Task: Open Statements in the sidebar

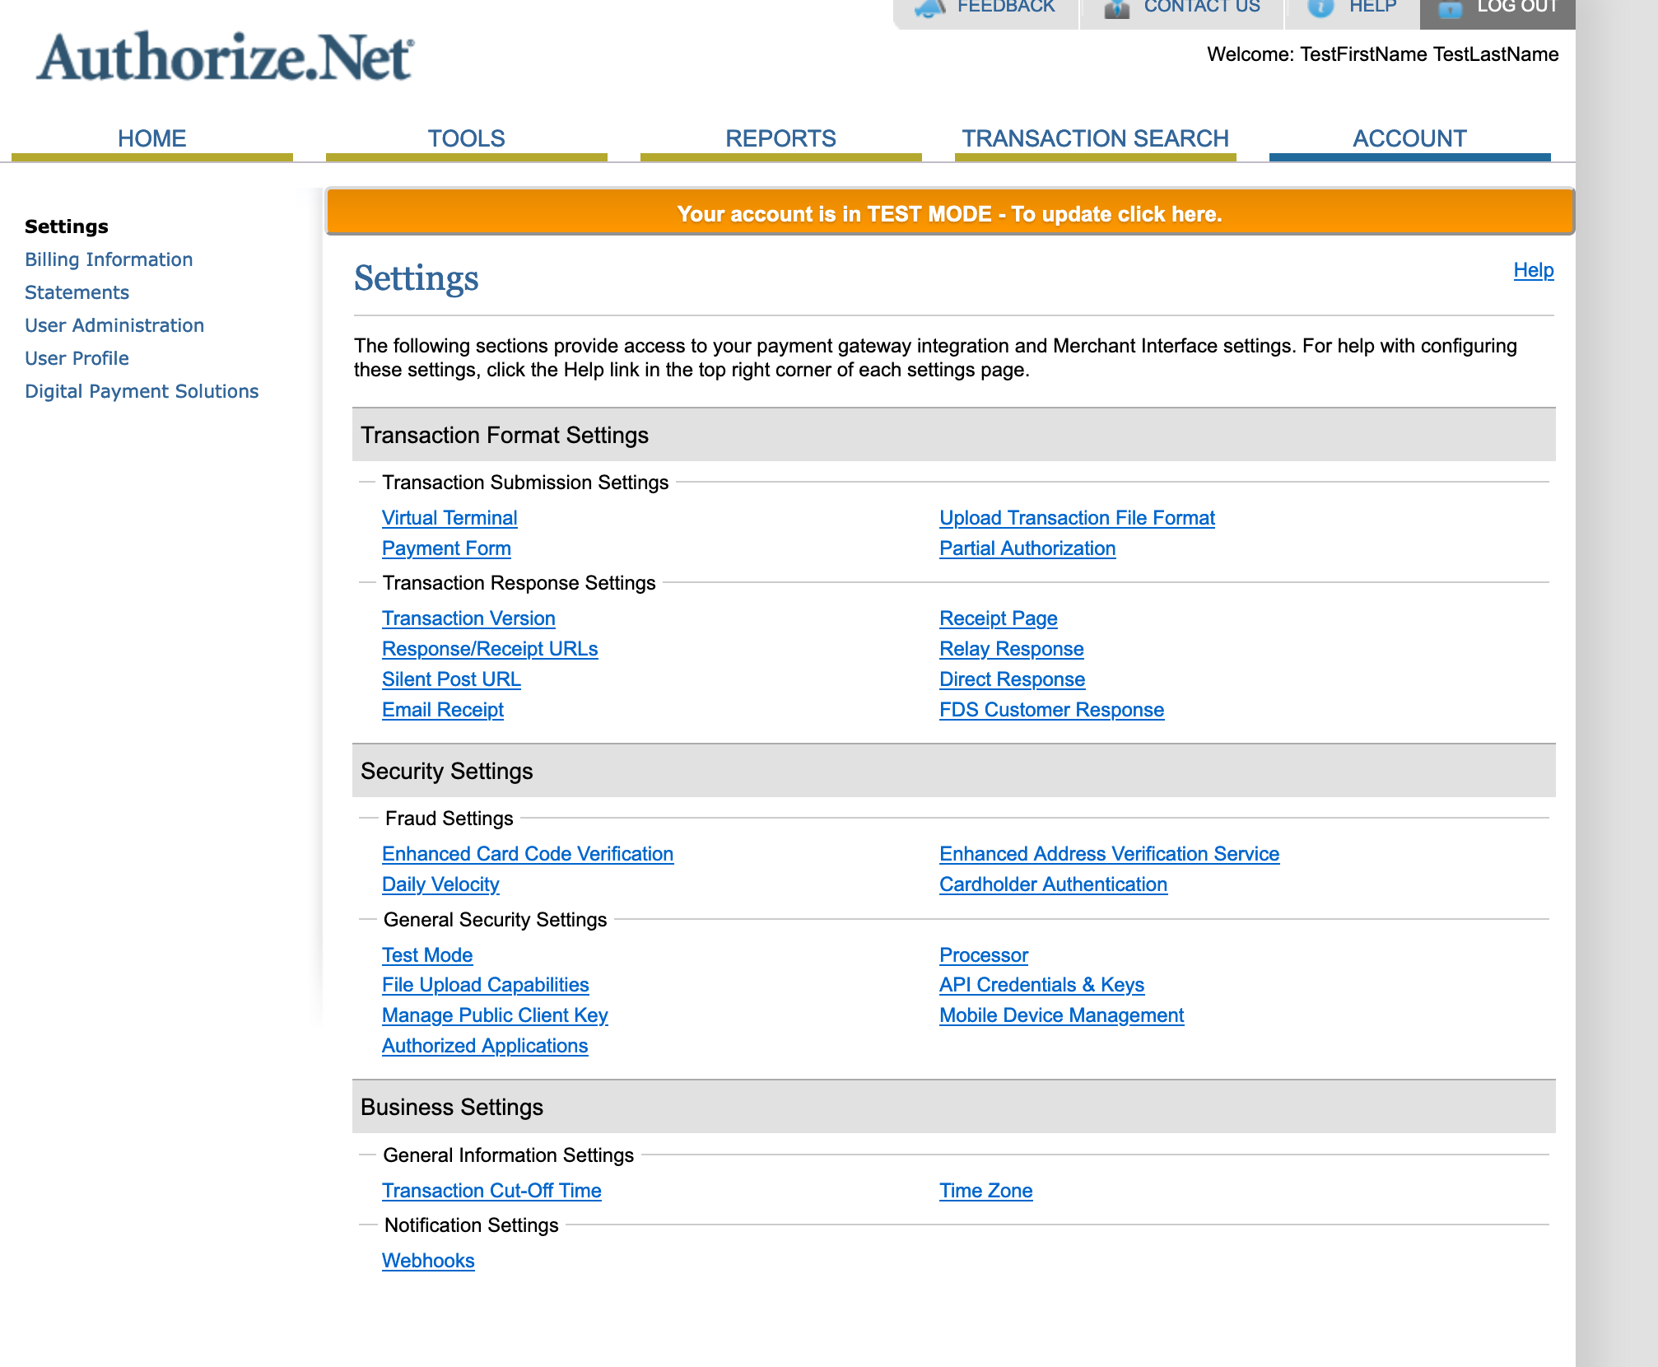Action: 77,292
